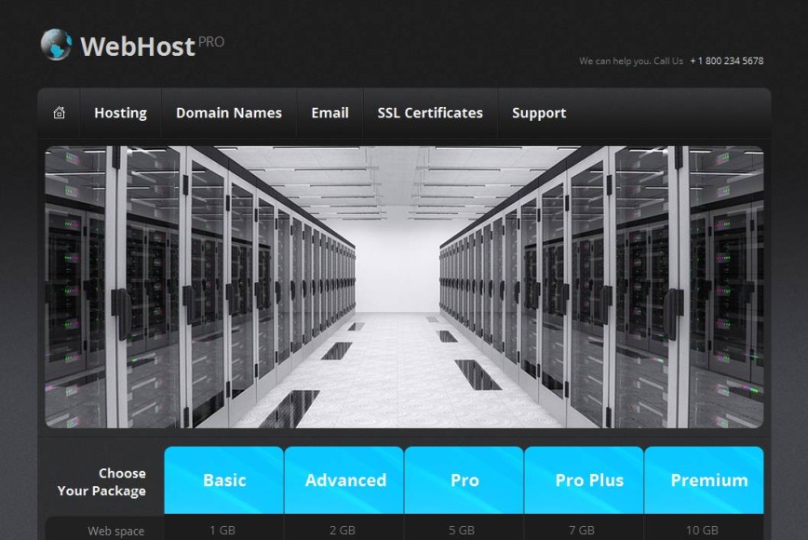Open the SSL Certificates menu
The image size is (808, 540).
429,113
